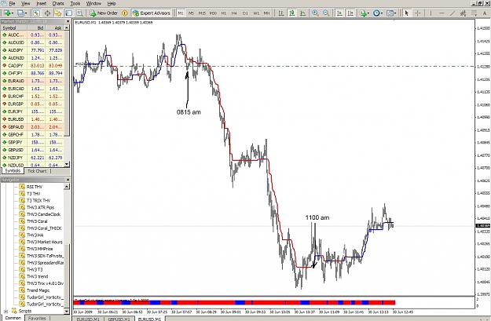The height and width of the screenshot is (321, 491).
Task: Toggle the Data Window crosshair icon
Action: click(x=47, y=13)
